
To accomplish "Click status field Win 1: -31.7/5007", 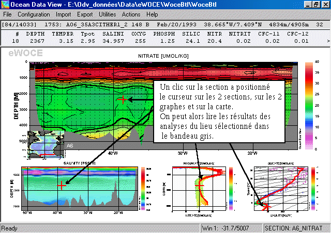I will point(231,228).
